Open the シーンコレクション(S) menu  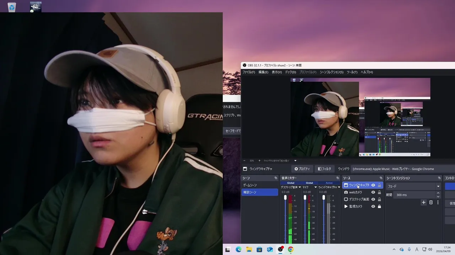coord(332,72)
